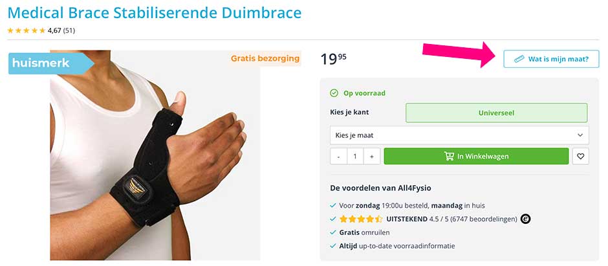Viewport: 608px width, 266px height.
Task: Click the shopping cart icon
Action: (449, 156)
